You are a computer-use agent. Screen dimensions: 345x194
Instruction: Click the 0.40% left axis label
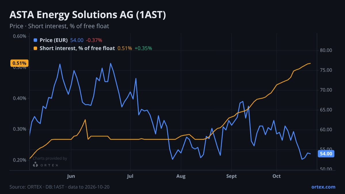(x=20, y=98)
